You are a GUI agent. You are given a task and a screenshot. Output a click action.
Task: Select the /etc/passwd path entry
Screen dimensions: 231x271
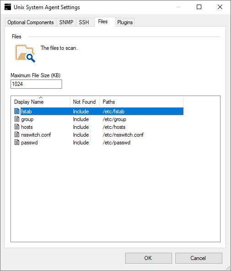click(x=116, y=143)
